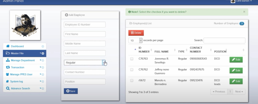The height and width of the screenshot is (104, 258).
Task: Click the ID NUMBER column sort arrows
Action: click(x=151, y=50)
